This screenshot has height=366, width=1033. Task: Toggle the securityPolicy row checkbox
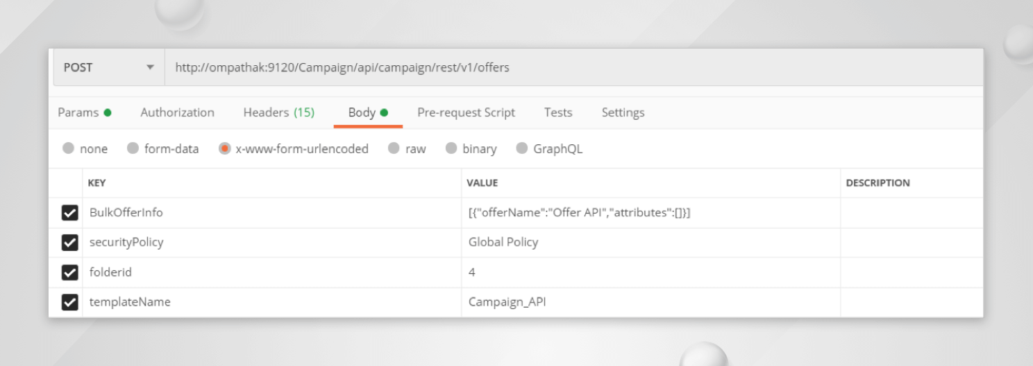click(x=69, y=243)
